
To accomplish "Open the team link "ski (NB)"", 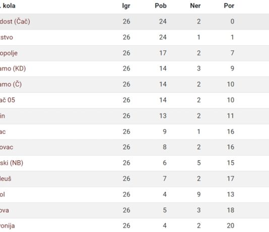I will point(12,163).
